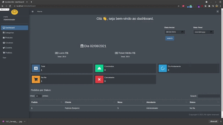Click the calendar icon beside Dia 02/08/2021

click(x=82, y=46)
